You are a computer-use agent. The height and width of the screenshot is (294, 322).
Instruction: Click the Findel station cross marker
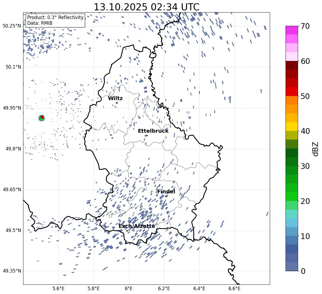166,196
